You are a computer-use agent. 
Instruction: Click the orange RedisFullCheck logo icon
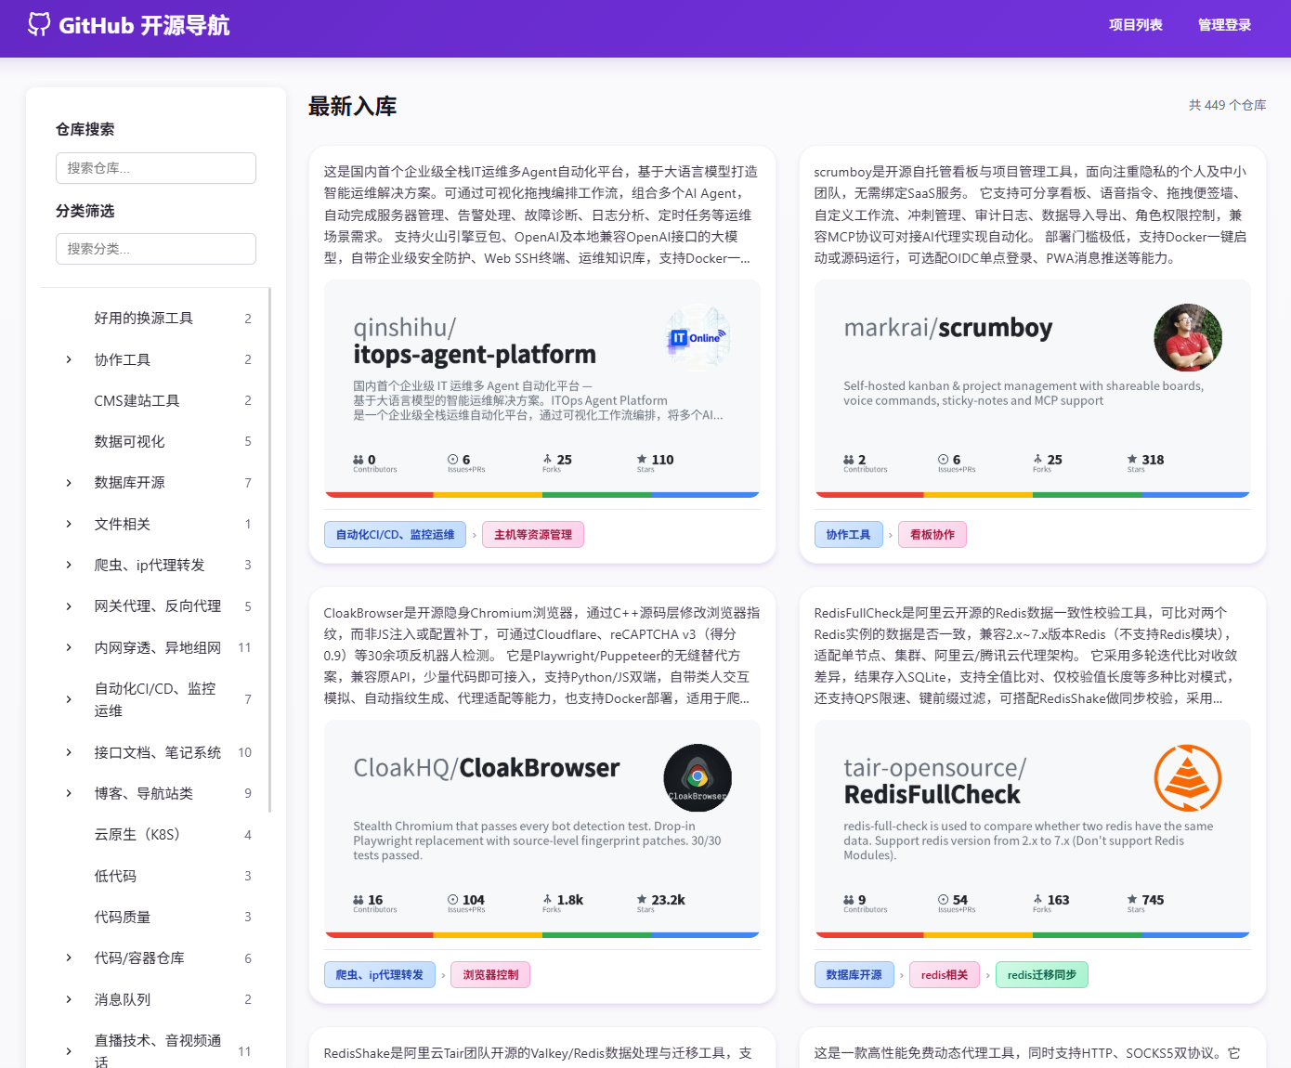tap(1188, 778)
